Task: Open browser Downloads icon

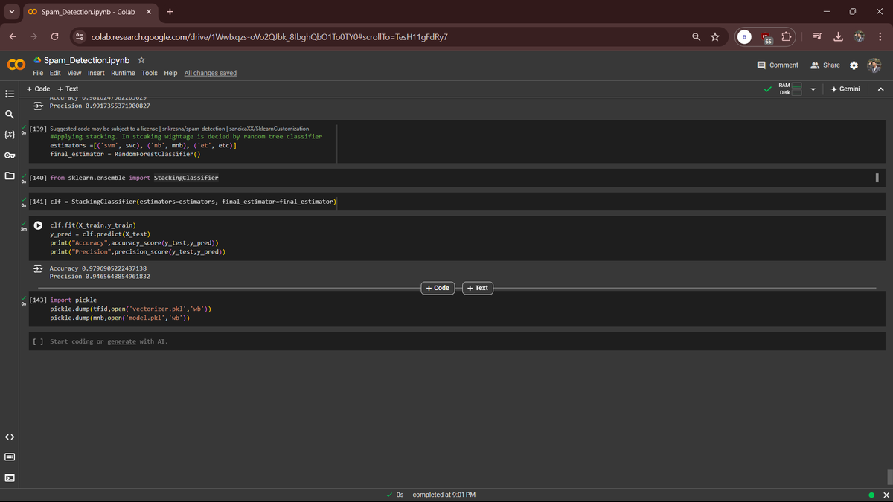Action: pos(836,37)
